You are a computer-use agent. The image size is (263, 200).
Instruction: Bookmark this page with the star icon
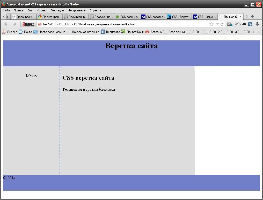[211, 24]
